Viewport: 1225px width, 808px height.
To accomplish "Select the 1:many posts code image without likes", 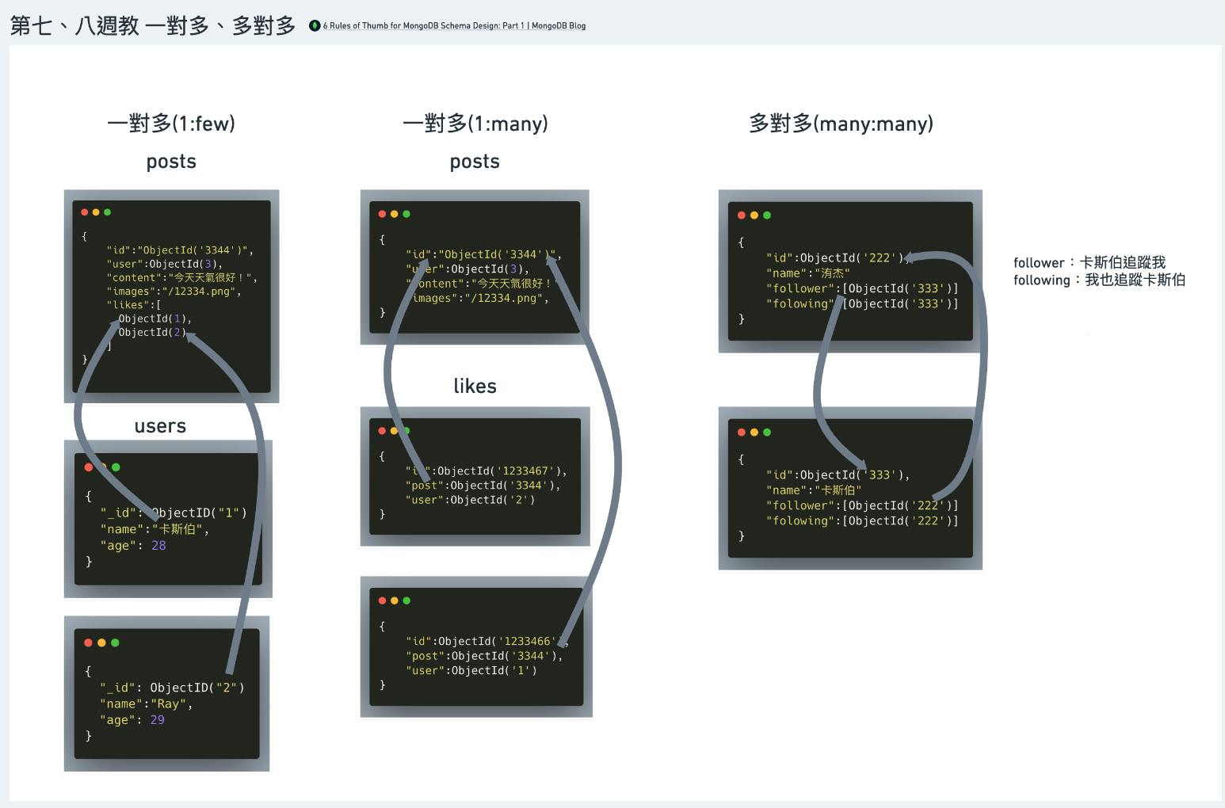I will pos(475,267).
